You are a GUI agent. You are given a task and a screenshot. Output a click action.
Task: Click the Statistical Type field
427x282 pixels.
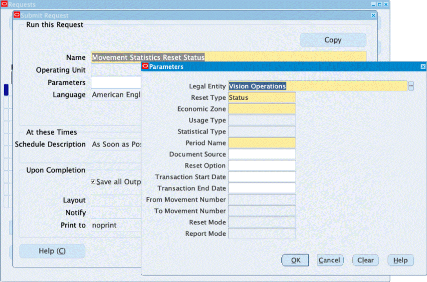point(262,132)
